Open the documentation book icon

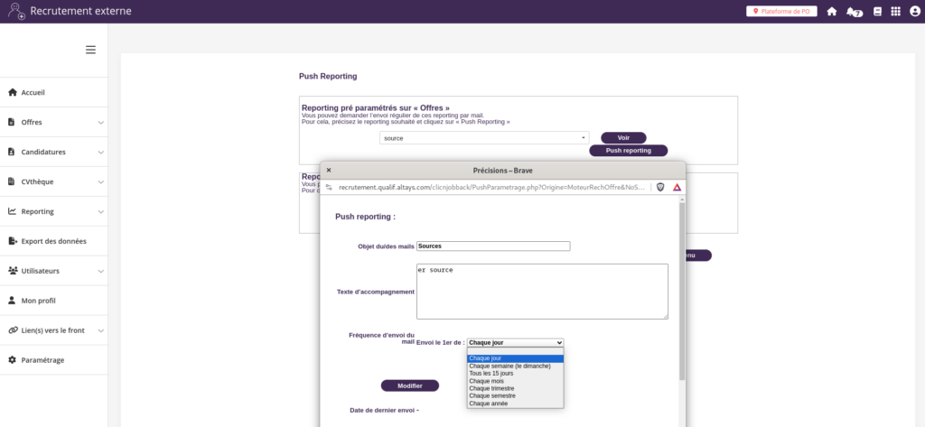[876, 12]
